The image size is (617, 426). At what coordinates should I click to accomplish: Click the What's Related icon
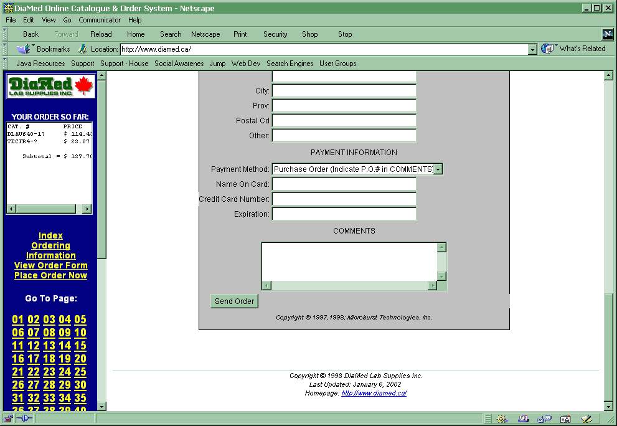pos(549,49)
